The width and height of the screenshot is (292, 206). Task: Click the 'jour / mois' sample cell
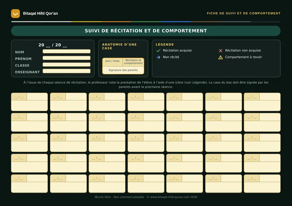coord(112,62)
